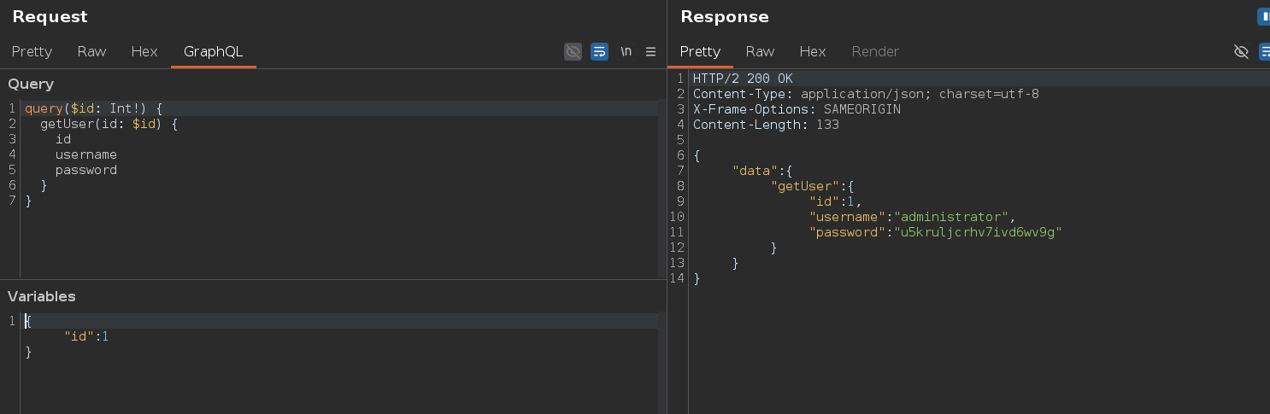Click the Request panel heading
Screen dimensions: 1270x414
point(50,16)
